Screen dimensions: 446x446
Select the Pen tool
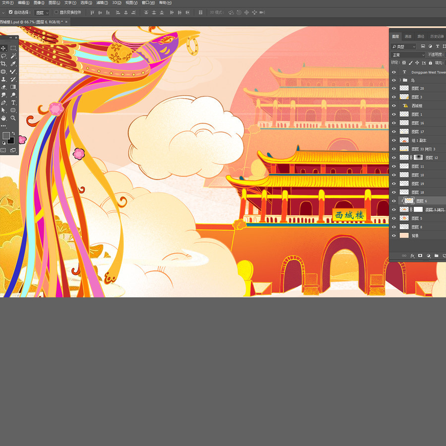(x=3, y=103)
